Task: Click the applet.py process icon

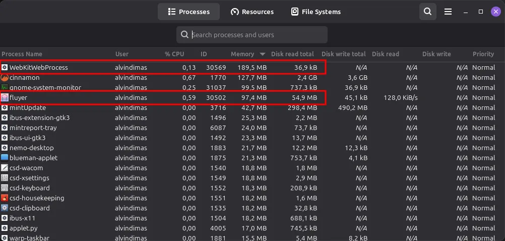Action: click(5, 228)
